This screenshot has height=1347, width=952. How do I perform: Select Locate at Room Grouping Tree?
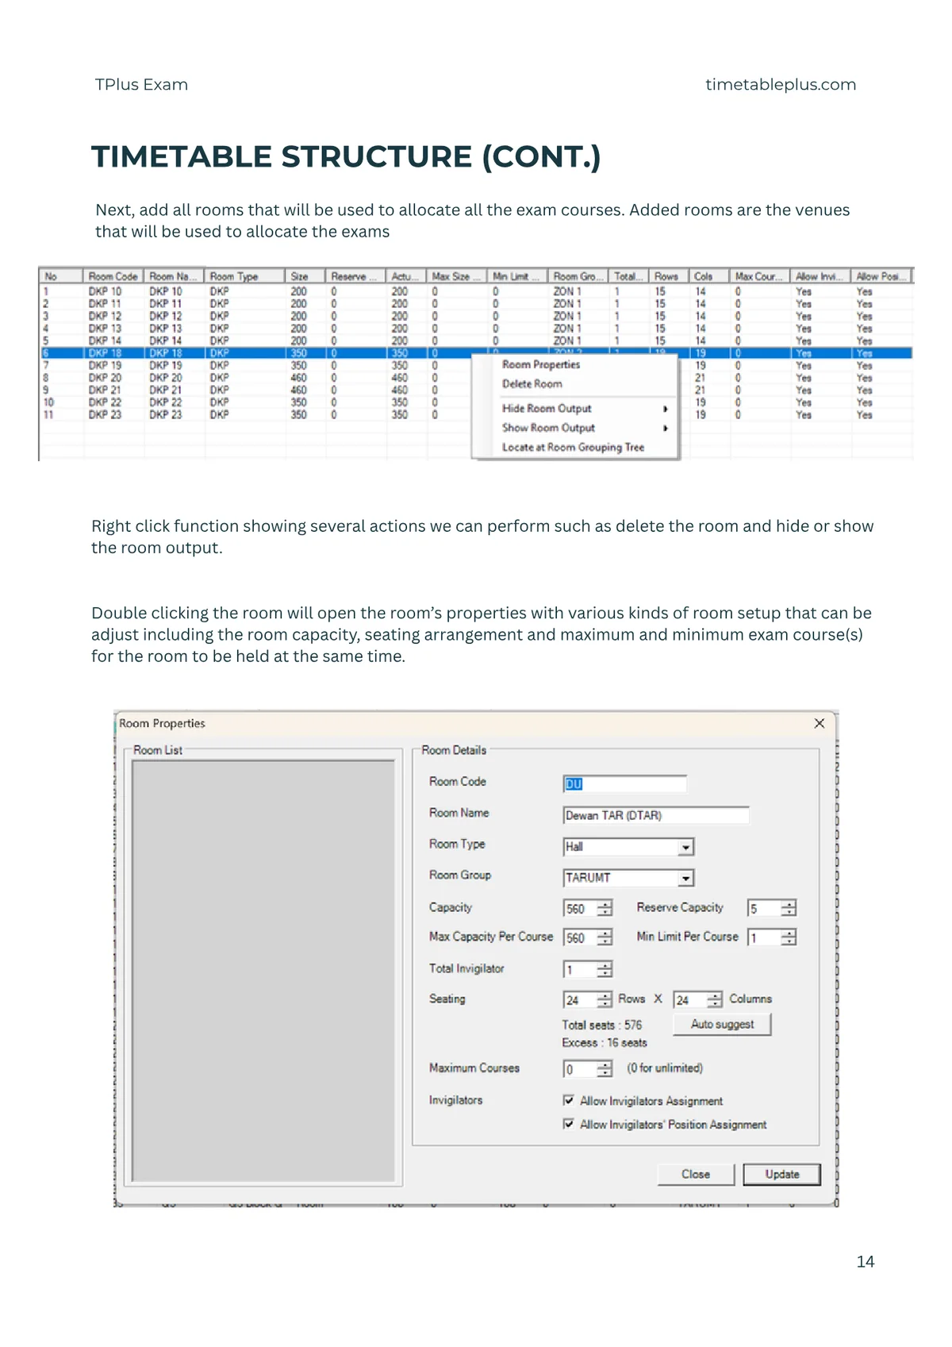[x=573, y=447]
